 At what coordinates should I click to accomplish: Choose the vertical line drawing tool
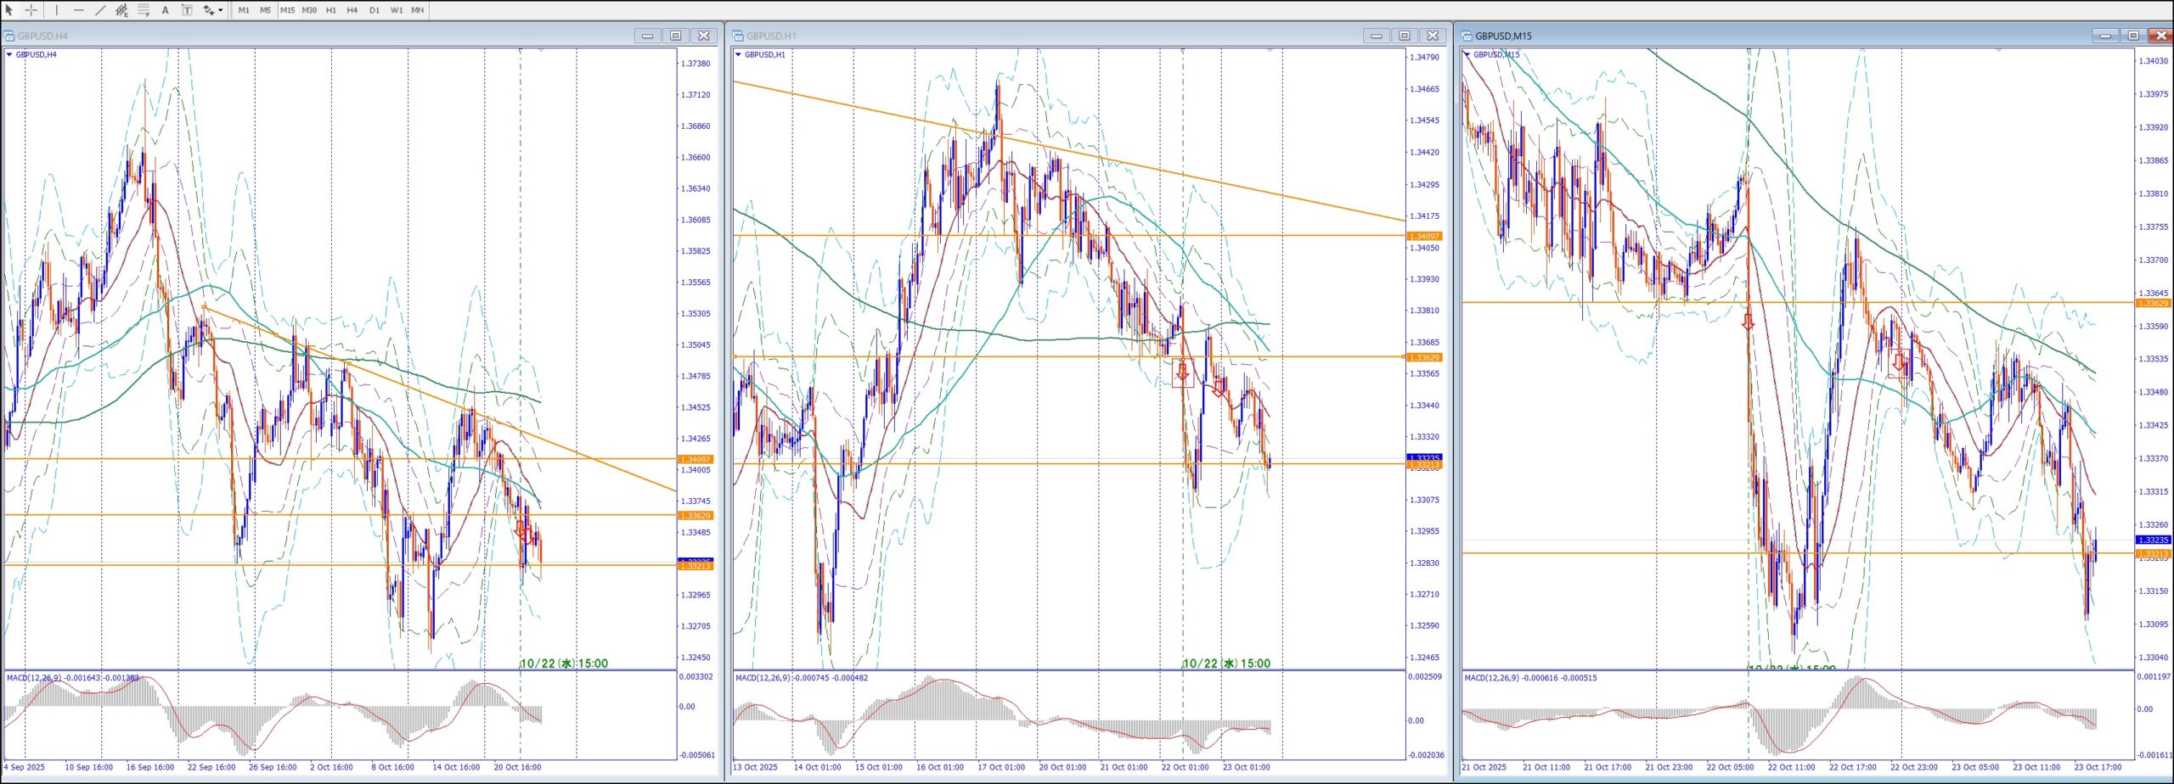click(x=57, y=10)
